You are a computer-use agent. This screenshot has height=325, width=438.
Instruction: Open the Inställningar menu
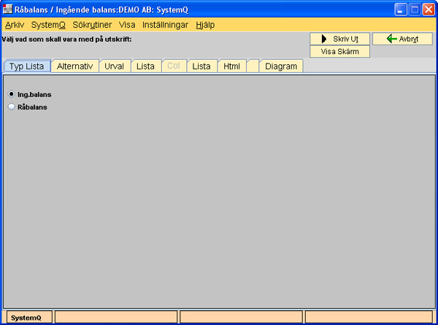(165, 24)
